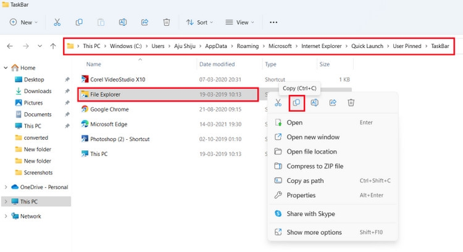Screen dimensions: 463x252
Task: Expand the Network tree node
Action: [x=6, y=216]
